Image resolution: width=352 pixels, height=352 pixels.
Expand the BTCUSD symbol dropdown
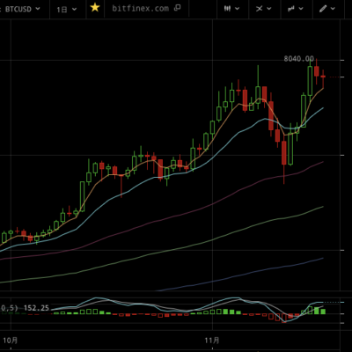38,9
